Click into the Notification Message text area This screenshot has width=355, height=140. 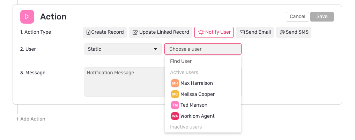[x=125, y=82]
